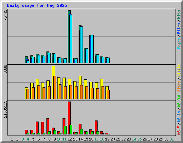Select day 28 on the axis
The height and width of the screenshot is (143, 183).
[x=155, y=139]
